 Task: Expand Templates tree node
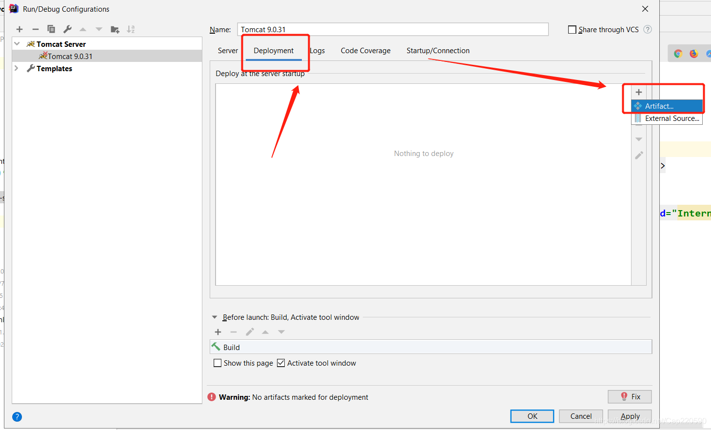tap(17, 68)
